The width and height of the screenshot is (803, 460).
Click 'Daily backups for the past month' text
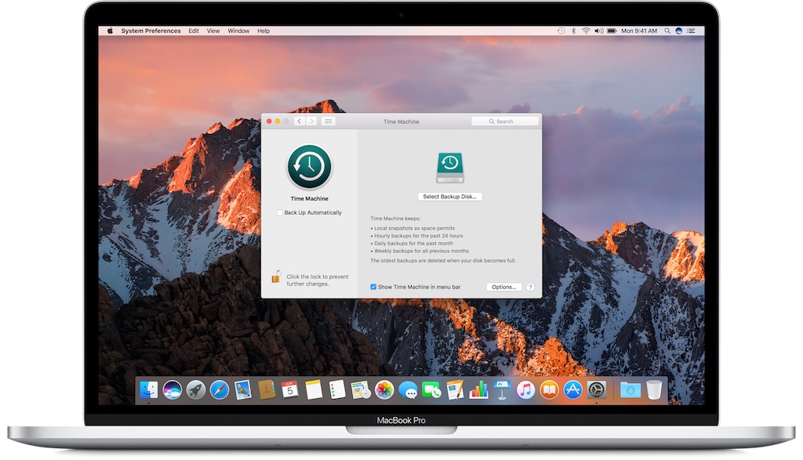click(413, 243)
